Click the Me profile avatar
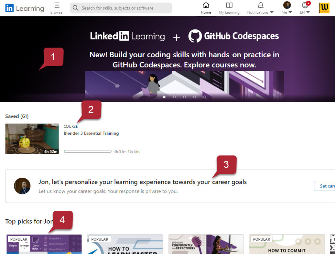The image size is (335, 254). 287,5
